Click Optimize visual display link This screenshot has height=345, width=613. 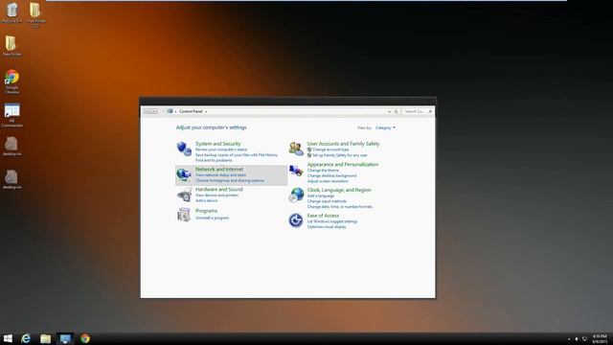327,227
